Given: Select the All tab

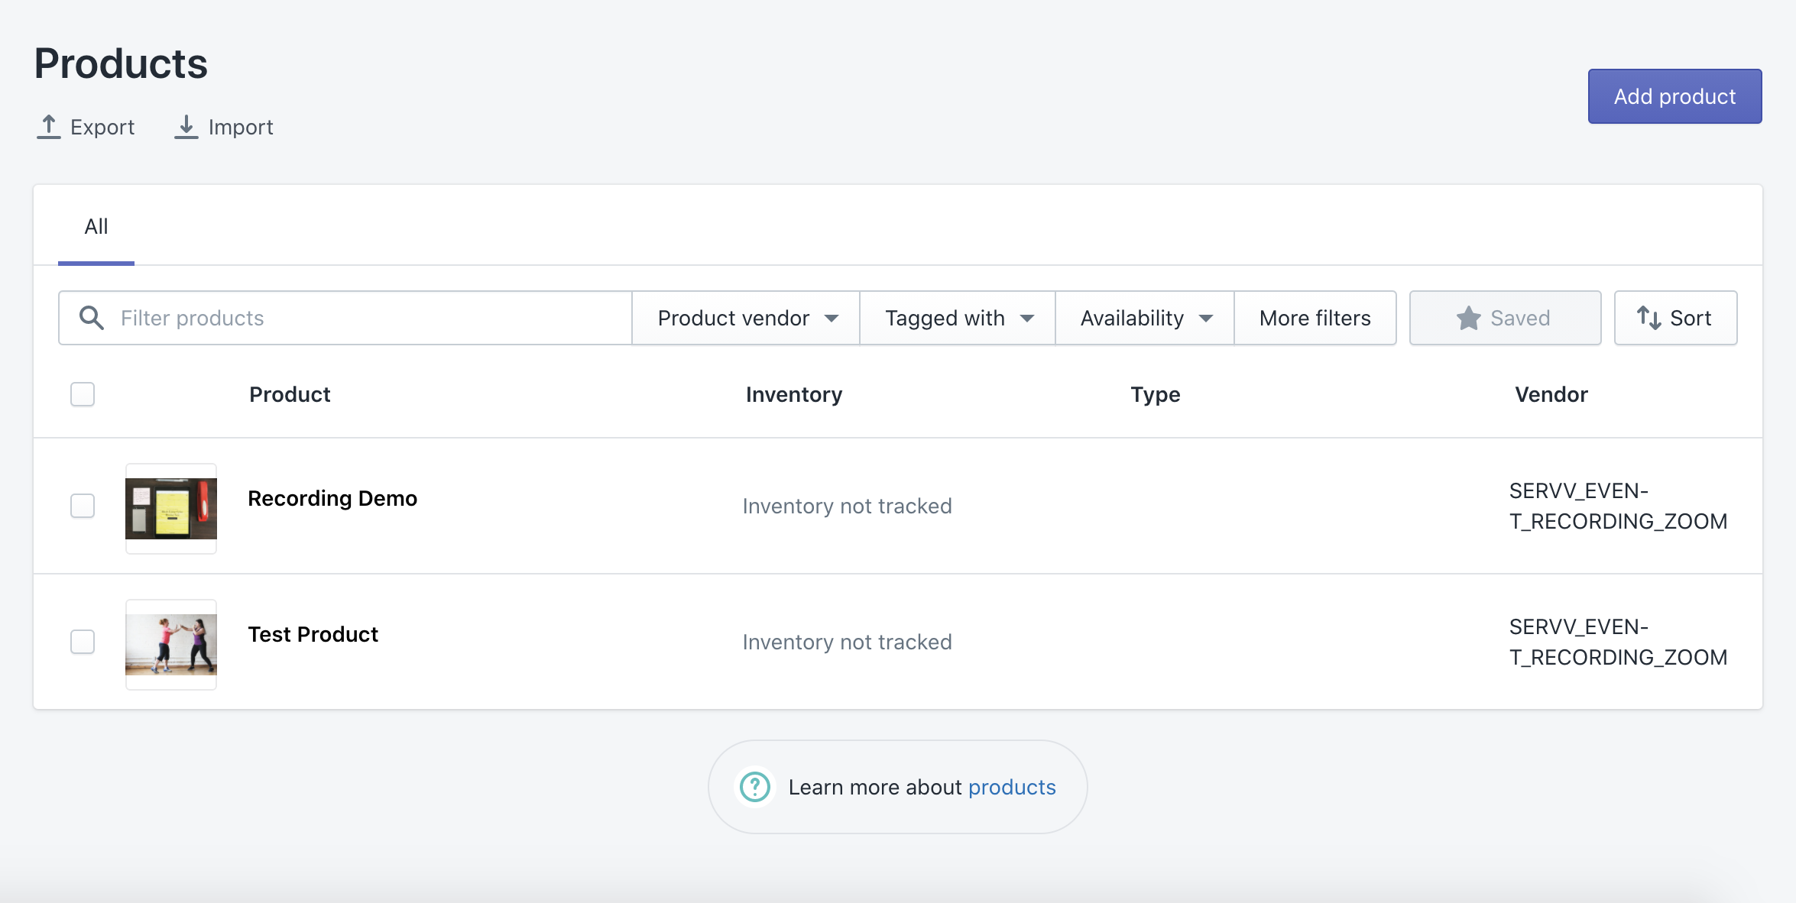Looking at the screenshot, I should [x=96, y=227].
